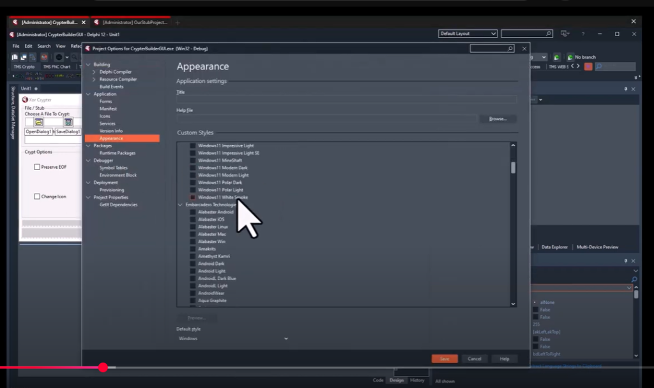Open the Search menu
This screenshot has width=654, height=388.
[x=44, y=46]
